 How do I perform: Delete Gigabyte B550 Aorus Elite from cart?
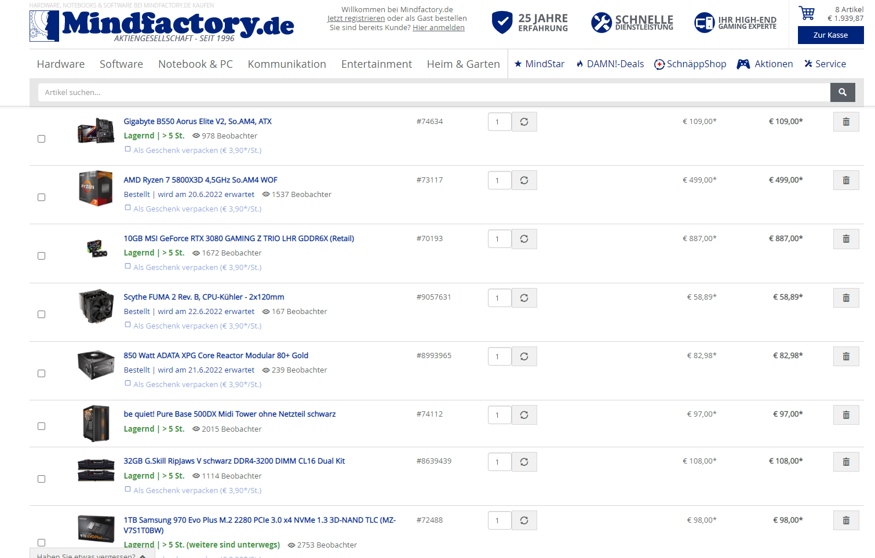click(x=846, y=122)
